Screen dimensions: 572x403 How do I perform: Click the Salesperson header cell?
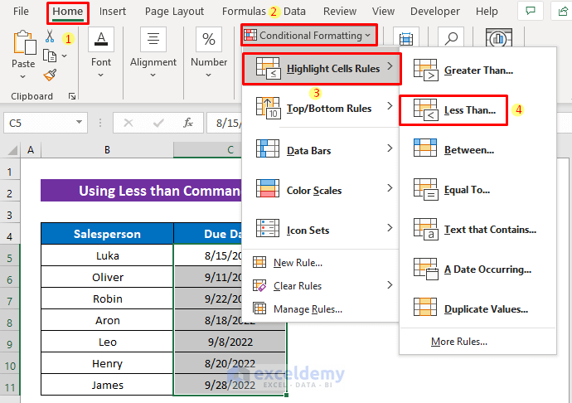pos(107,234)
